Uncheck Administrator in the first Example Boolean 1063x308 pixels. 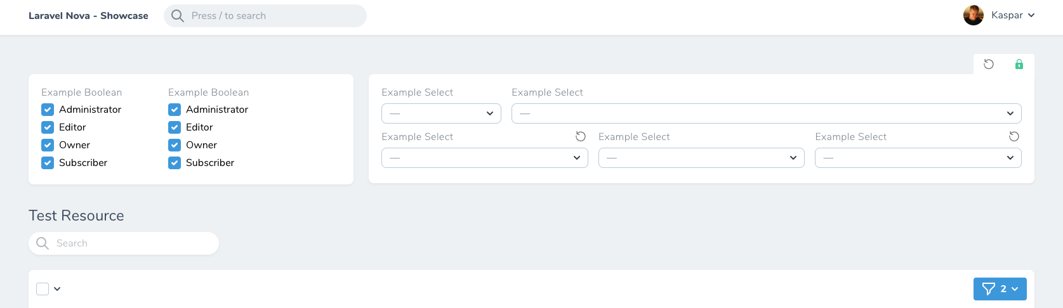point(48,110)
